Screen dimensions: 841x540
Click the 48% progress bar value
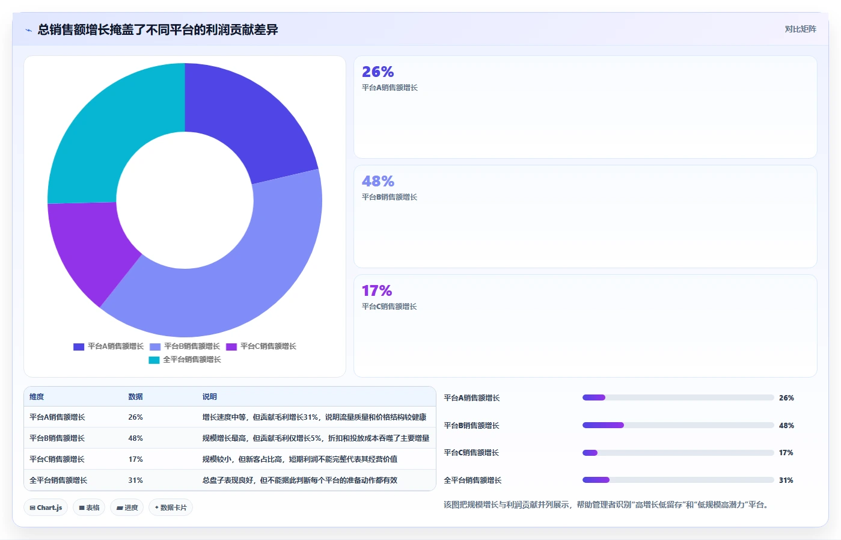point(786,426)
